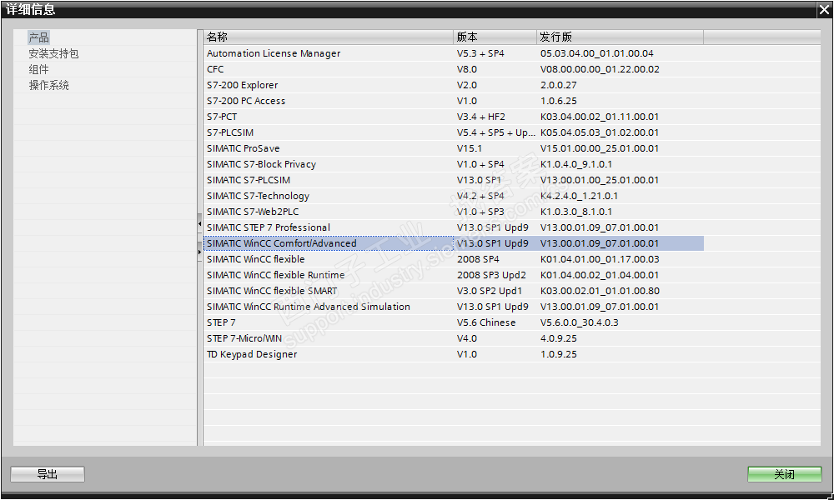This screenshot has height=500, width=834.
Task: Select SIMATIC S7-Block Privacy row
Action: [454, 164]
